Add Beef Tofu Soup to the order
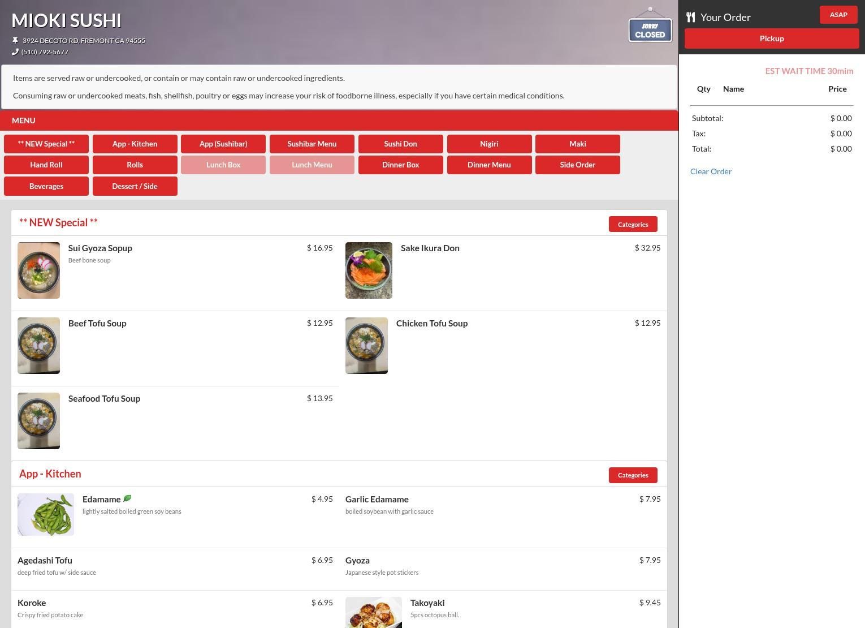The image size is (865, 628). 97,324
